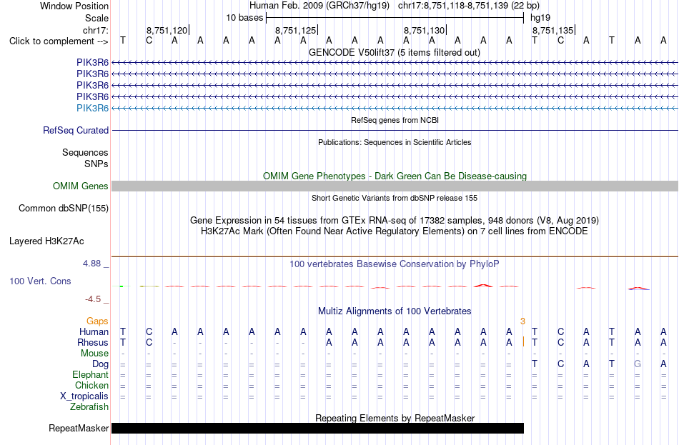Click the '10 bases' scale label
Image resolution: width=679 pixels, height=445 pixels.
point(244,18)
